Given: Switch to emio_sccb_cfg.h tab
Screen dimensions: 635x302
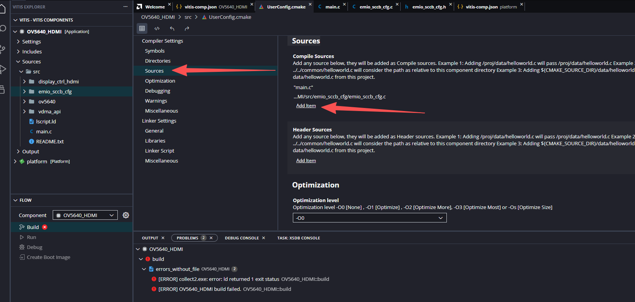Looking at the screenshot, I should tap(429, 7).
